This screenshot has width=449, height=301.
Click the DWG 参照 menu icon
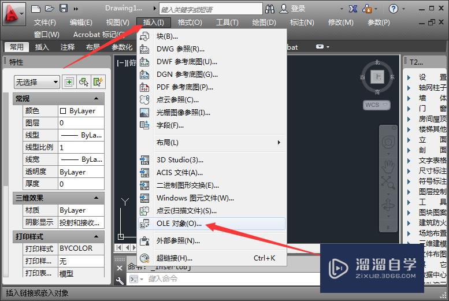144,49
